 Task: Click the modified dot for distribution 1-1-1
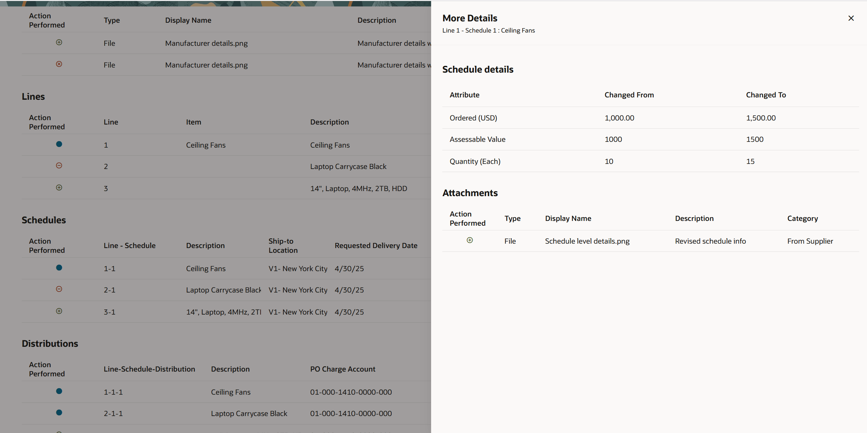(x=59, y=391)
